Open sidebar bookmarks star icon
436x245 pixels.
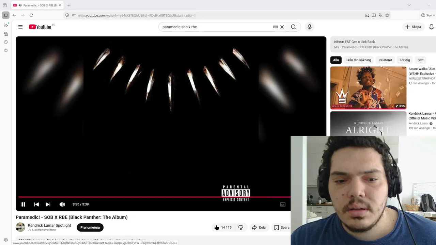coord(6,50)
